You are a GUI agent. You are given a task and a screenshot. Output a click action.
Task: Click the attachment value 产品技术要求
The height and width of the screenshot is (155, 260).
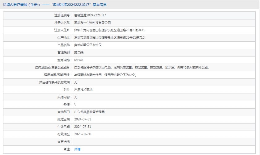83,90
